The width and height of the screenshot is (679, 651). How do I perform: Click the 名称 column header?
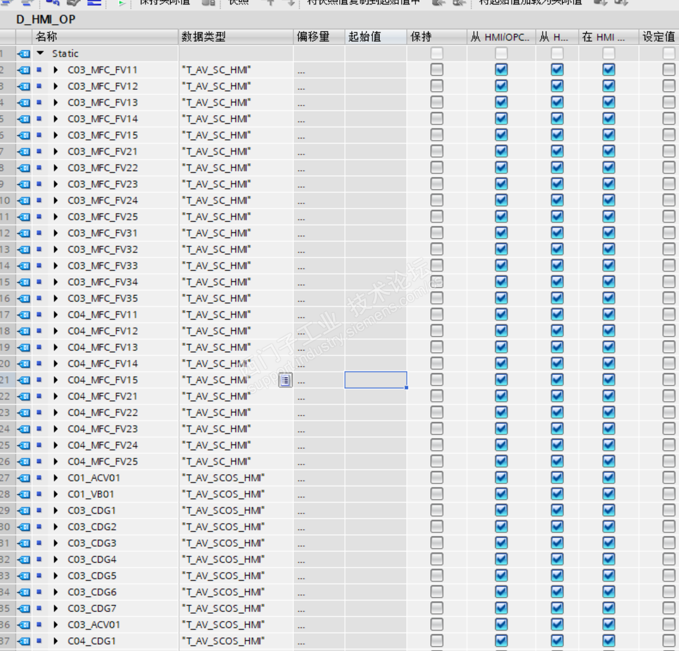pos(105,37)
